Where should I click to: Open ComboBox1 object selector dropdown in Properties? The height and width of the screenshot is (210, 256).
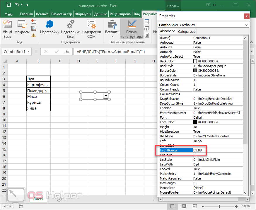pos(246,25)
